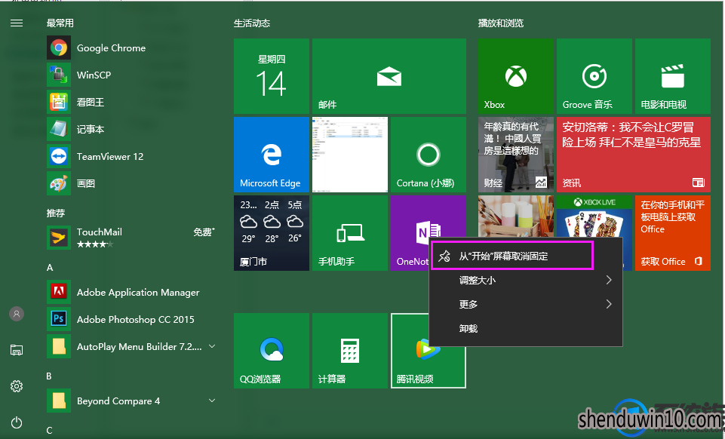This screenshot has width=725, height=439.
Task: Open File Explorer from the Start sidebar
Action: point(17,350)
